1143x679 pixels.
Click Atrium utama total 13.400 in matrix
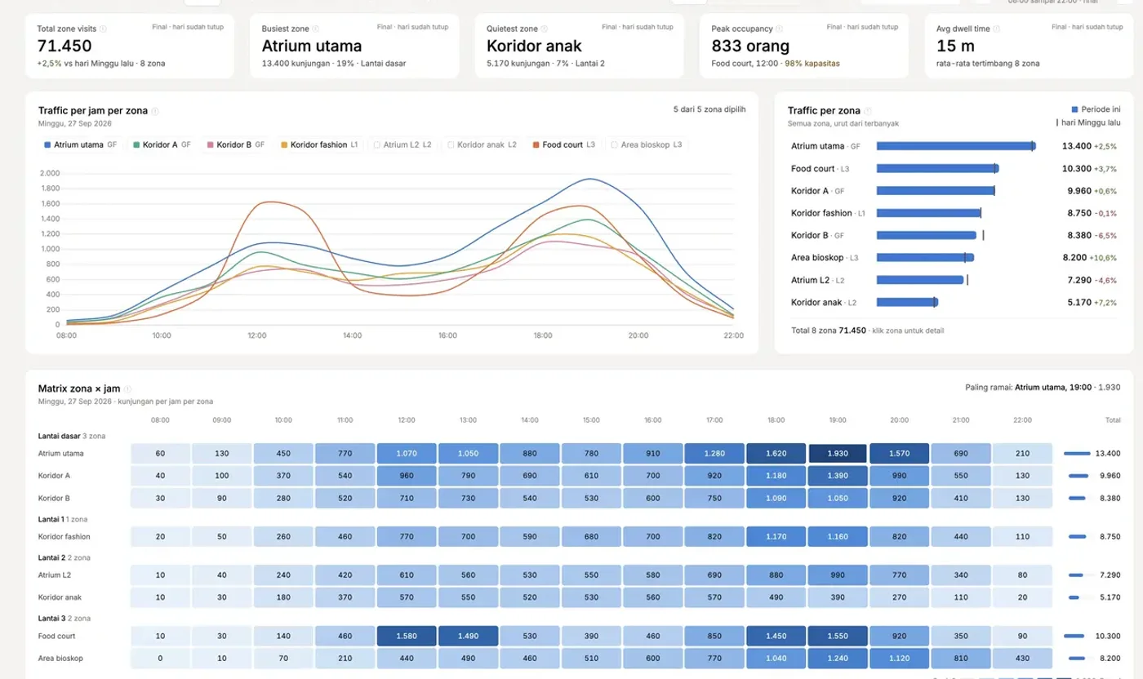[1108, 454]
